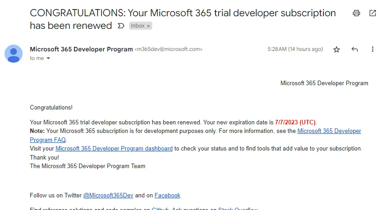Open the Github link

[160, 209]
